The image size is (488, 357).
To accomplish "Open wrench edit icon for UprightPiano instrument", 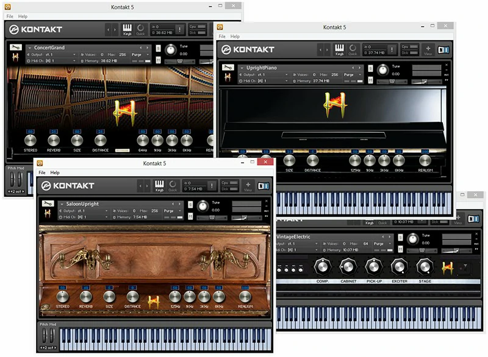I will point(228,68).
